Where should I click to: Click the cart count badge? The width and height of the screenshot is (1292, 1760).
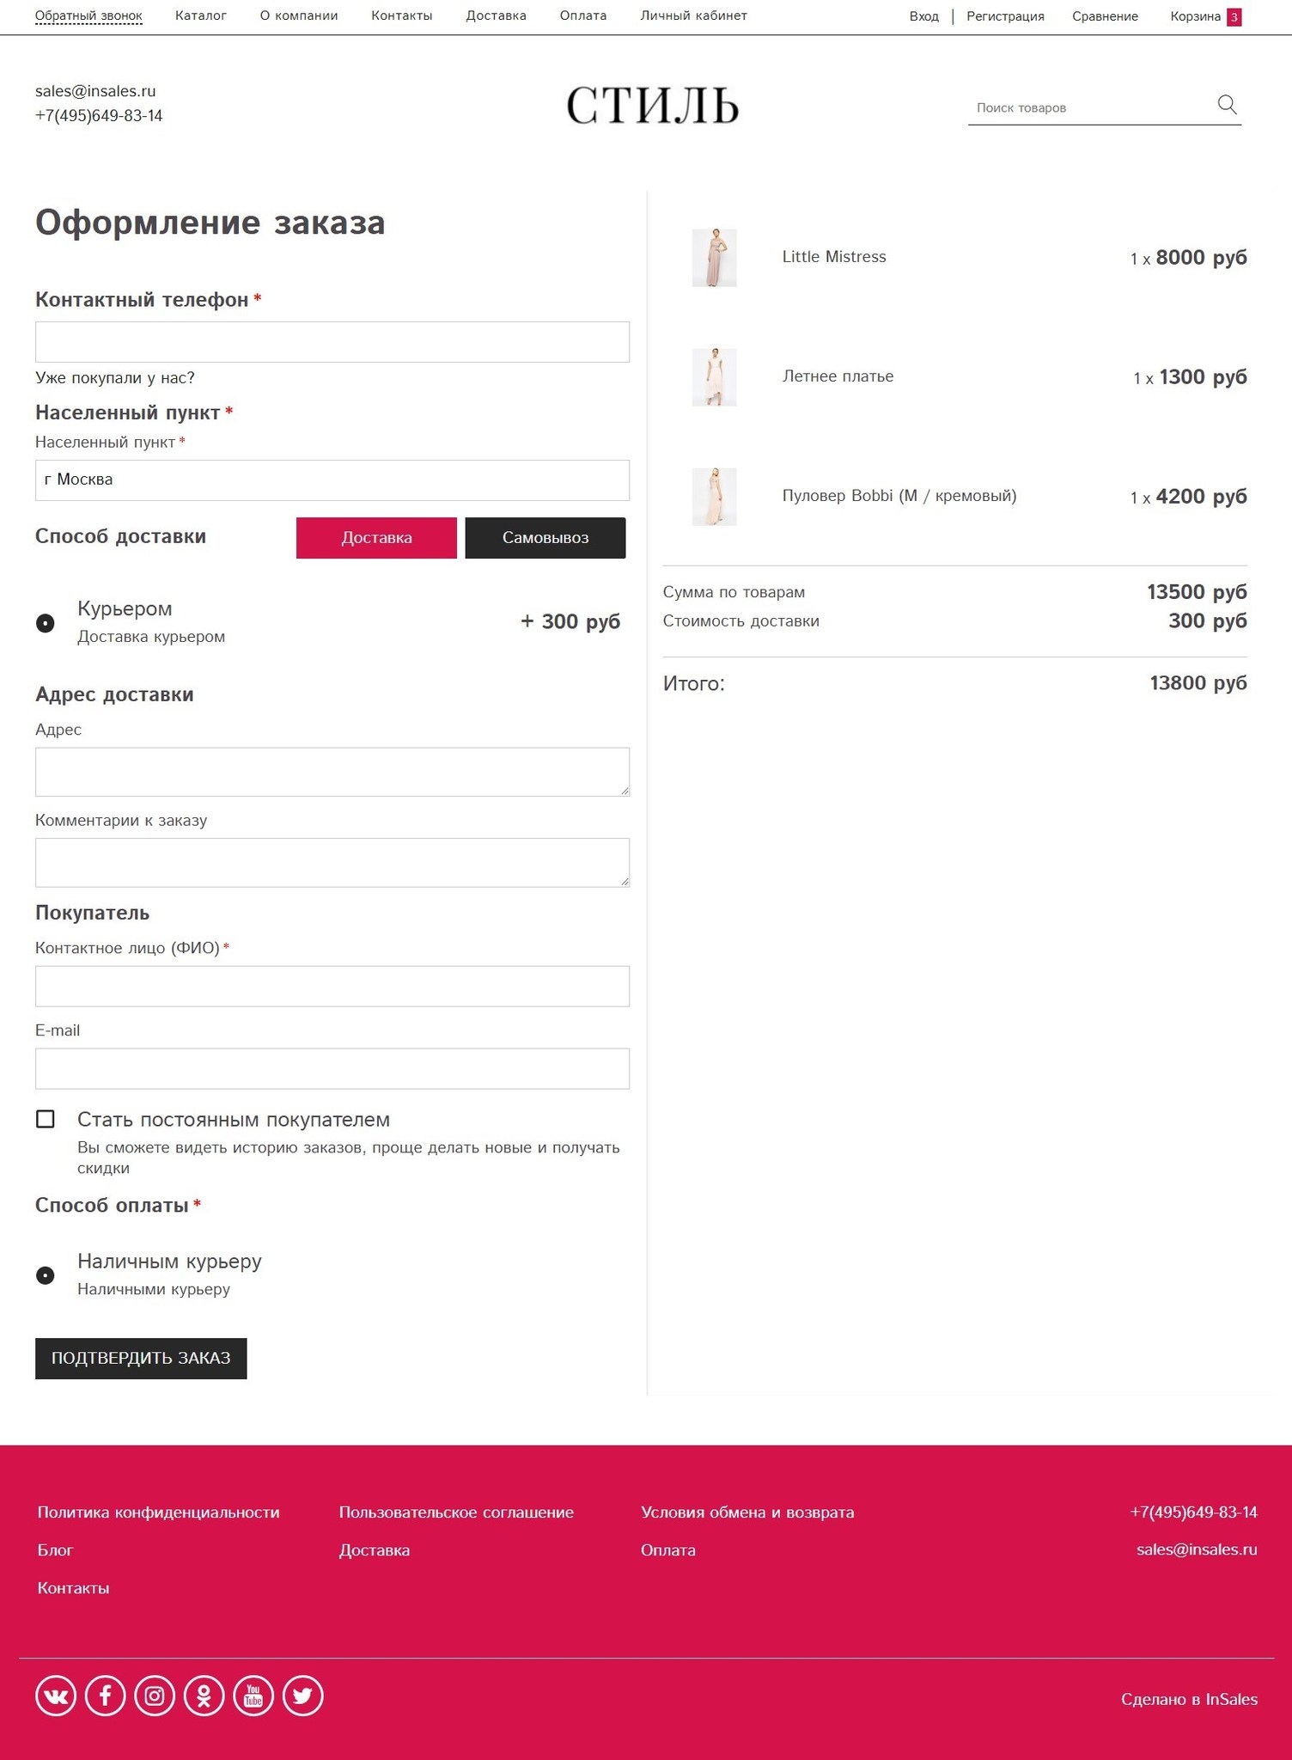pos(1234,16)
